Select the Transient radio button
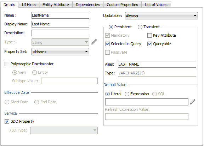 point(140,27)
